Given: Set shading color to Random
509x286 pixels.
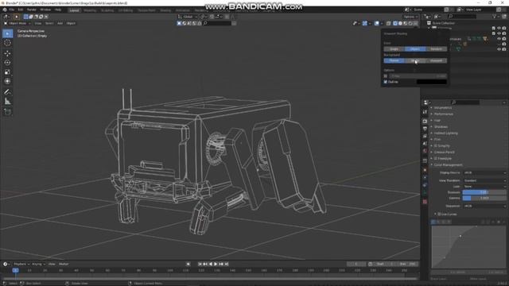Looking at the screenshot, I should [x=437, y=49].
